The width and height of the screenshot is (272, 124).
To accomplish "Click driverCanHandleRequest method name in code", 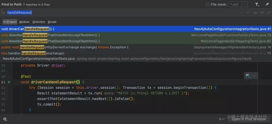I will 53,82.
